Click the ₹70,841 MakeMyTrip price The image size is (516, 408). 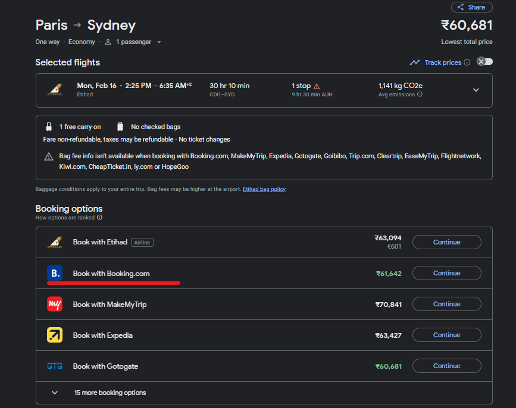(389, 305)
